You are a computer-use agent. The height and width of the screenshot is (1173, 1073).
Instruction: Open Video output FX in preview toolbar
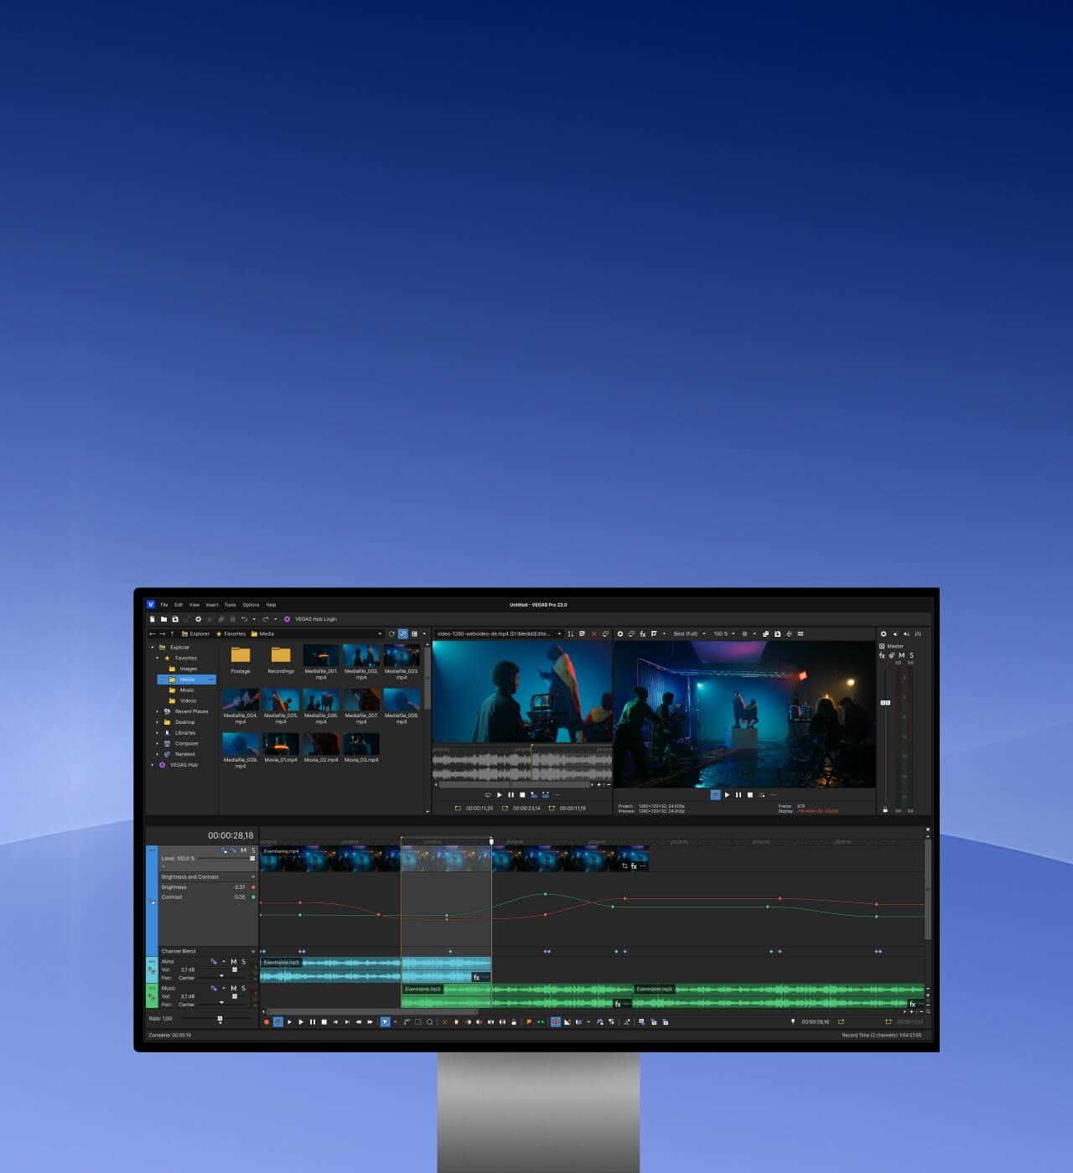[643, 634]
